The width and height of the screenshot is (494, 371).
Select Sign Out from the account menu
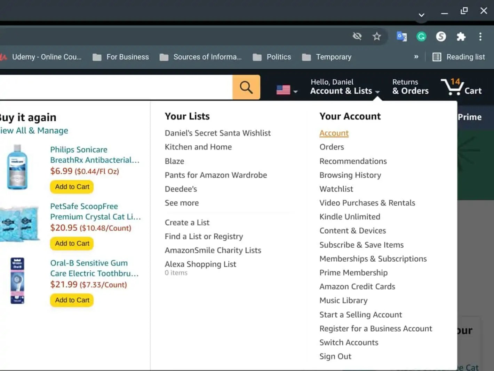tap(335, 356)
